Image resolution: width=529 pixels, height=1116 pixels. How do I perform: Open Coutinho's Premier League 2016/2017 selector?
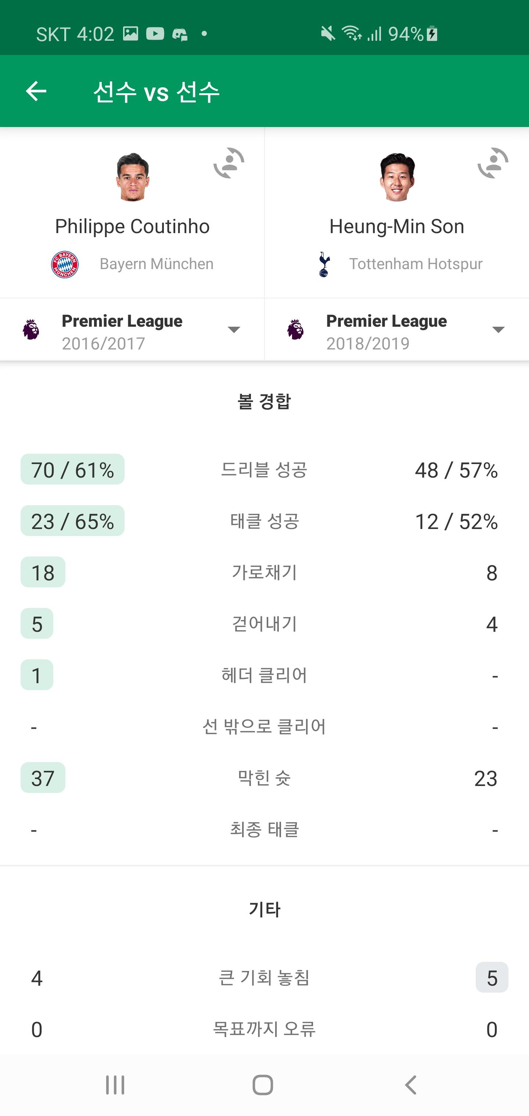[122, 331]
